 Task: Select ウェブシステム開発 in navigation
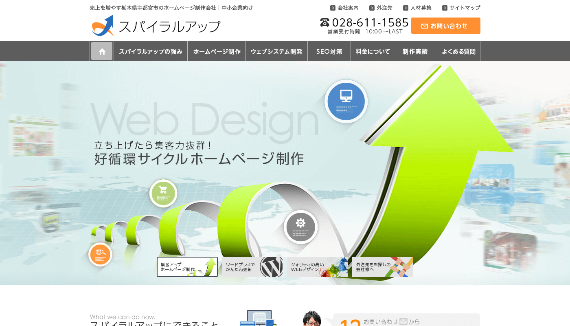click(276, 51)
